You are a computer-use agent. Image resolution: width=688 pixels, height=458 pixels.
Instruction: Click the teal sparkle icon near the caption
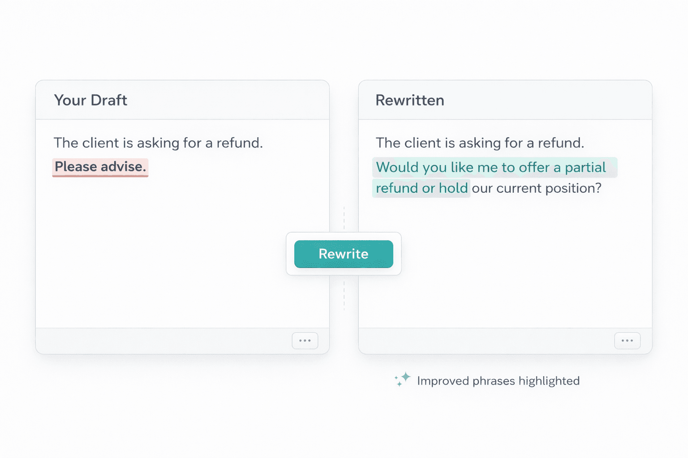[x=403, y=379]
